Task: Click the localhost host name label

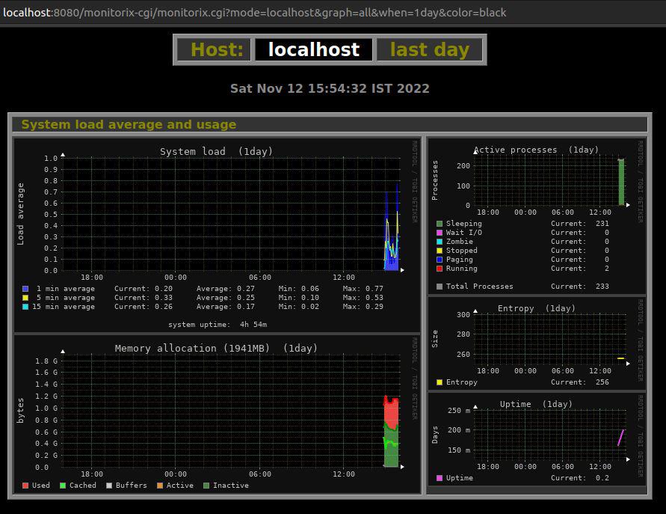Action: pyautogui.click(x=313, y=50)
